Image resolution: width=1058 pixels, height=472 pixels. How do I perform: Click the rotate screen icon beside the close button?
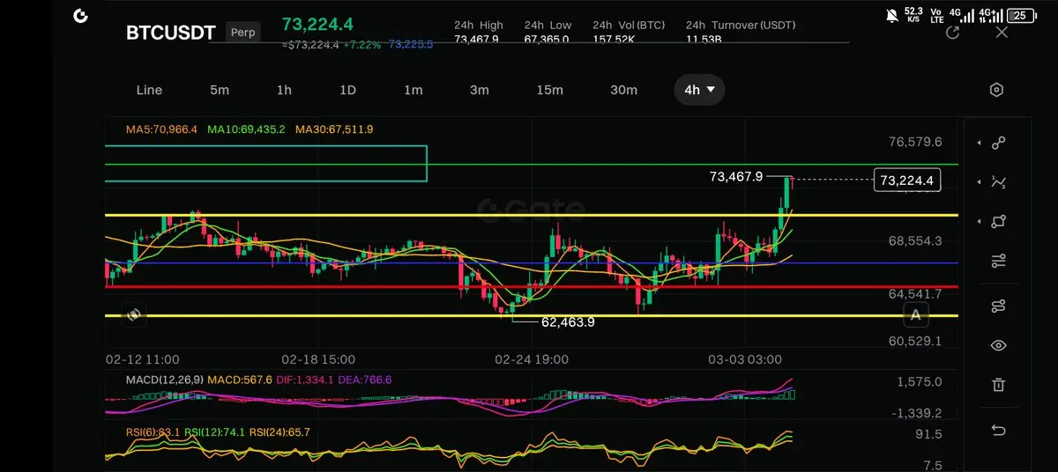coord(952,33)
